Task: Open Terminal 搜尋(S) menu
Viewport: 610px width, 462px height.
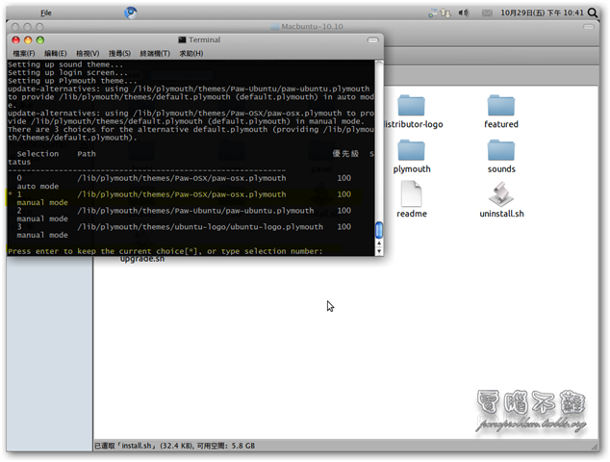Action: [x=120, y=53]
